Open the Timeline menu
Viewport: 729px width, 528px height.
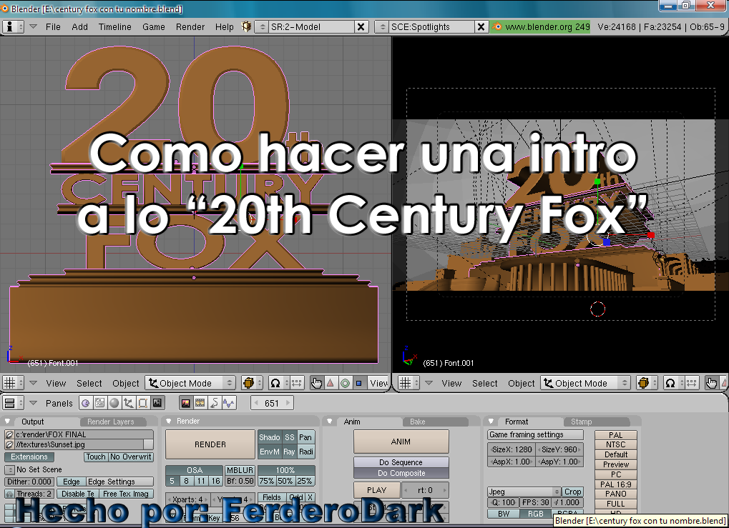point(115,27)
